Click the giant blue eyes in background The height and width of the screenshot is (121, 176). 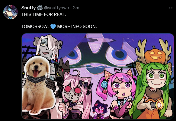95,54
